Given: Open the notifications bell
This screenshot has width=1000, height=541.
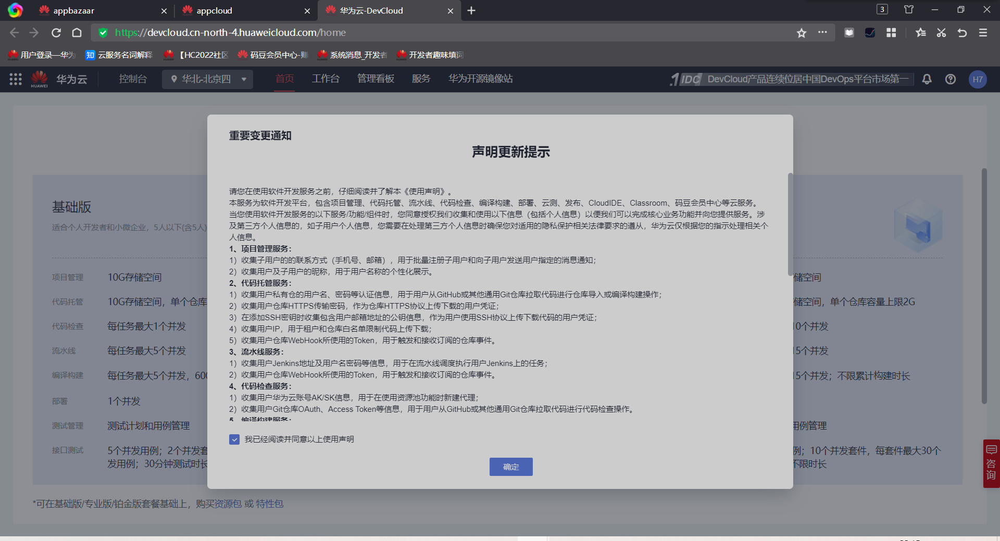Looking at the screenshot, I should tap(927, 79).
